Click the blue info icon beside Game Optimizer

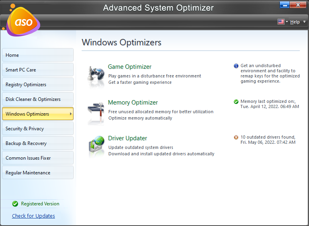click(236, 66)
